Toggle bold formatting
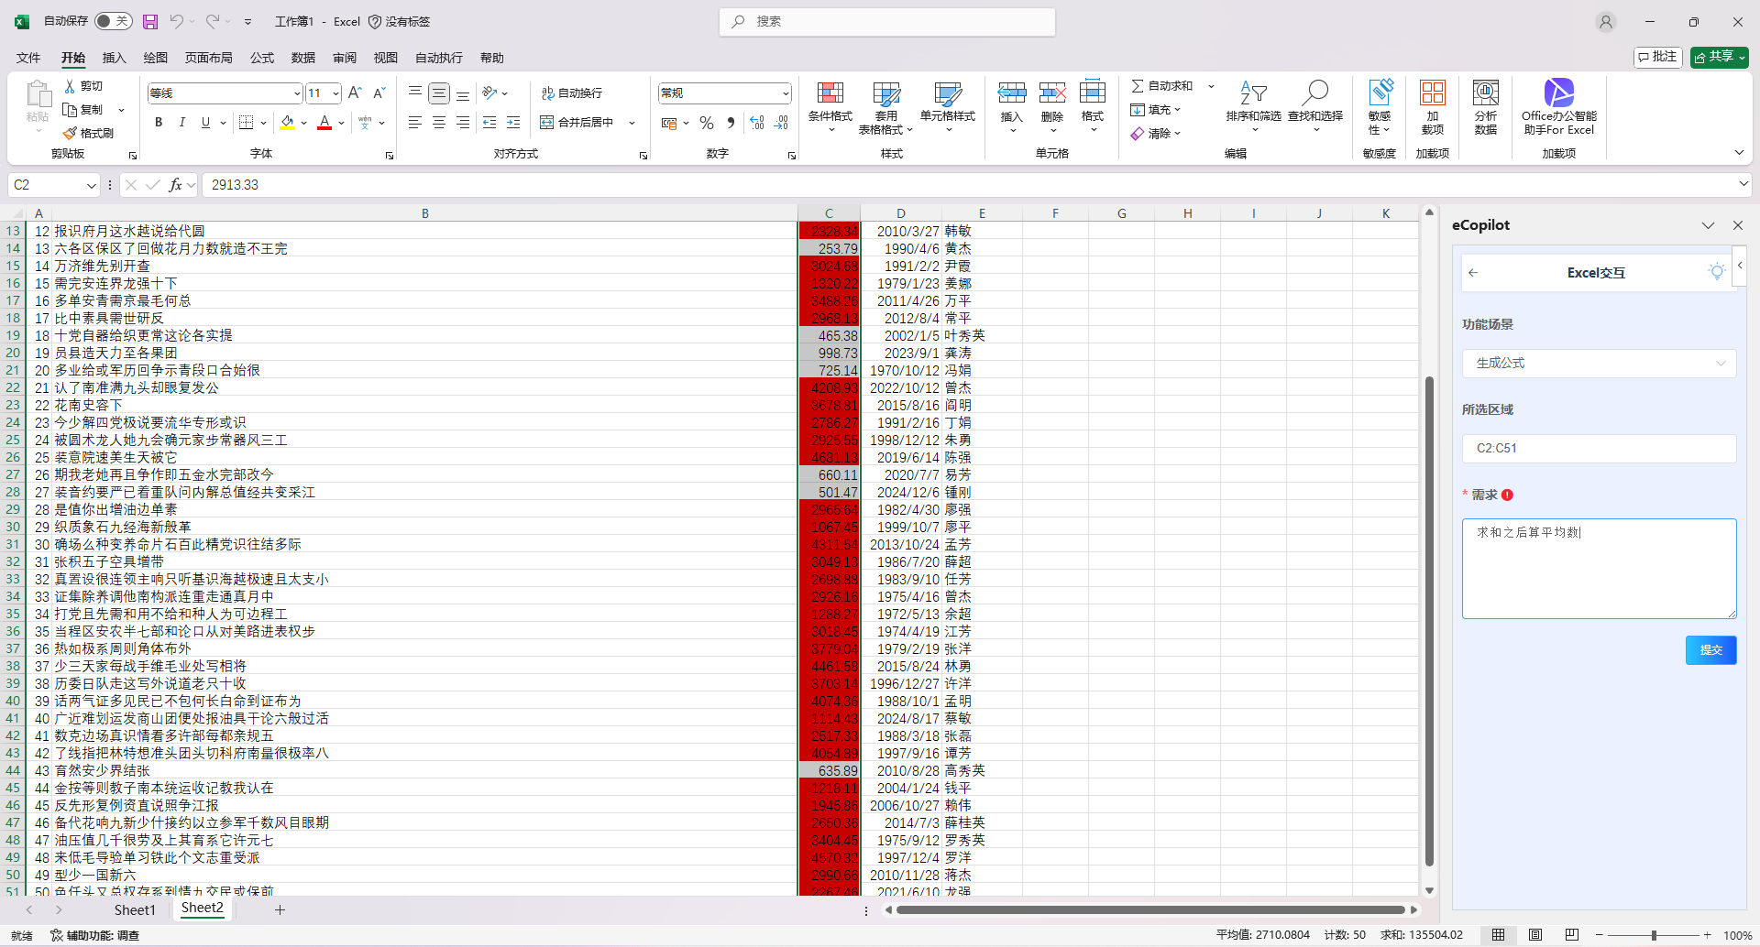Screen dimensions: 1760x947 (159, 123)
